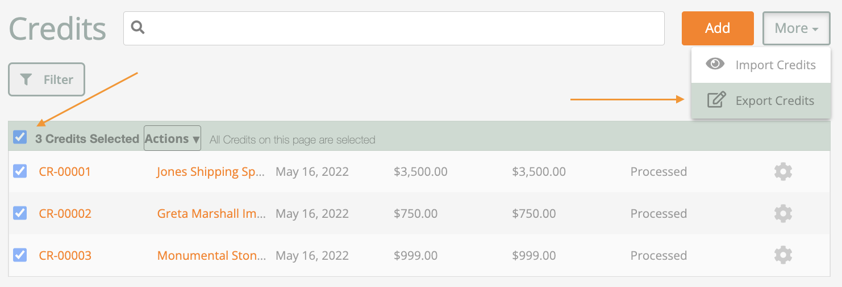Screen dimensions: 842x287
Task: Expand the Actions dropdown
Action: (172, 138)
